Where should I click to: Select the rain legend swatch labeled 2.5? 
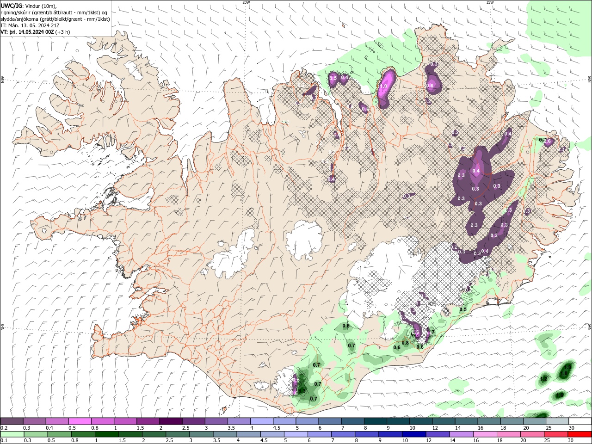point(178,434)
